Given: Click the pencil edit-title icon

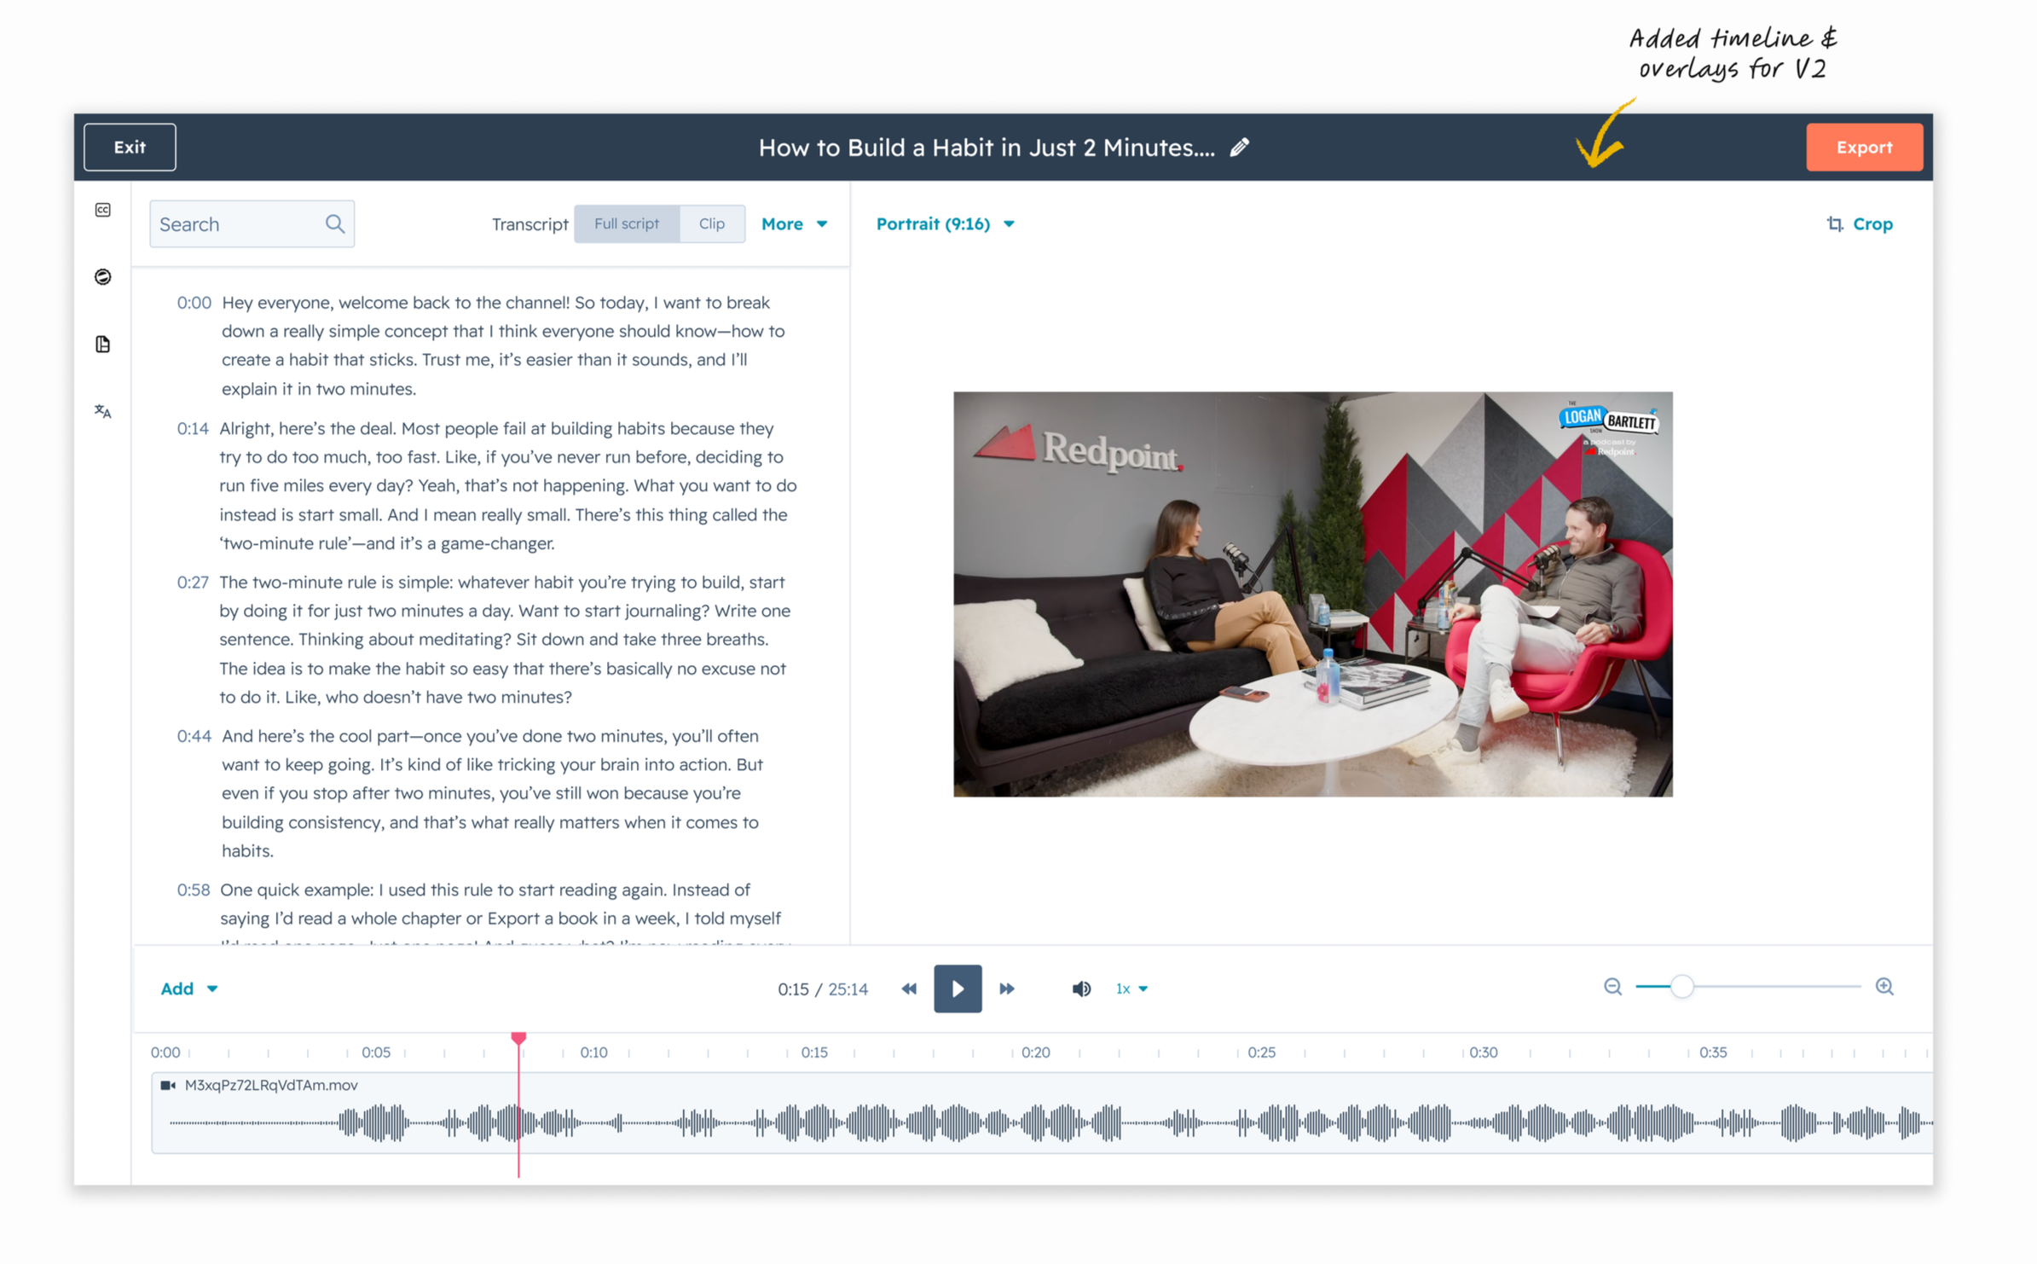Looking at the screenshot, I should (1240, 148).
